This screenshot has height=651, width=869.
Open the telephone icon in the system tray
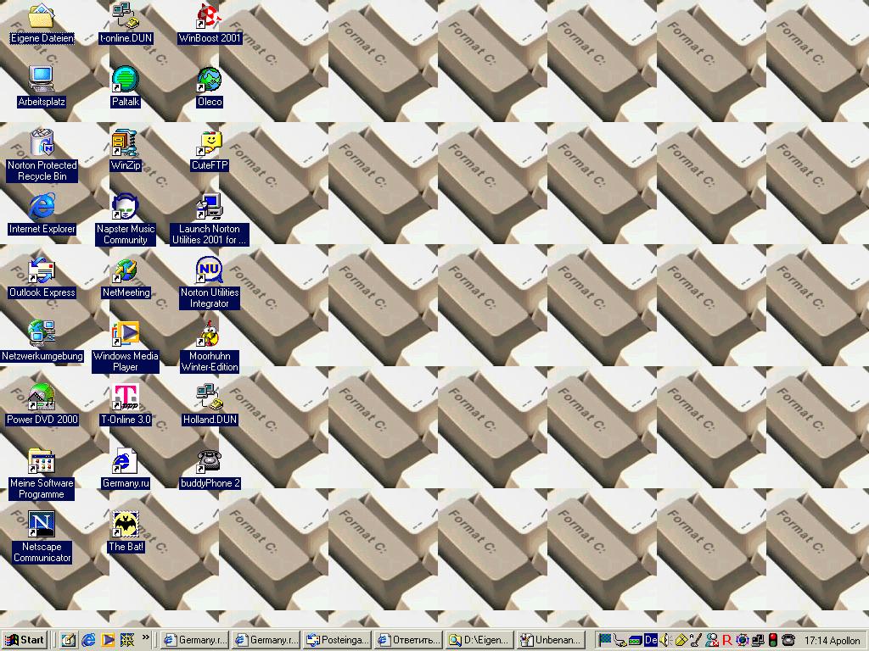coord(788,641)
